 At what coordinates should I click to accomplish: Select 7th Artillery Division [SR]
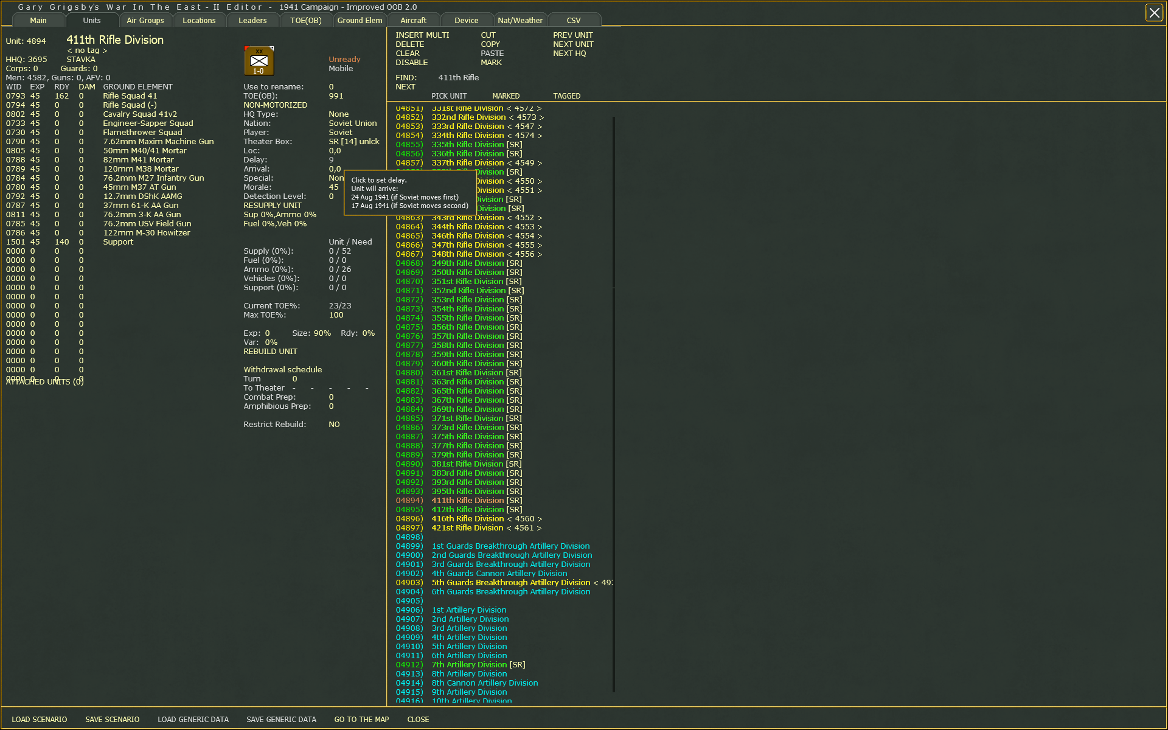(x=478, y=665)
